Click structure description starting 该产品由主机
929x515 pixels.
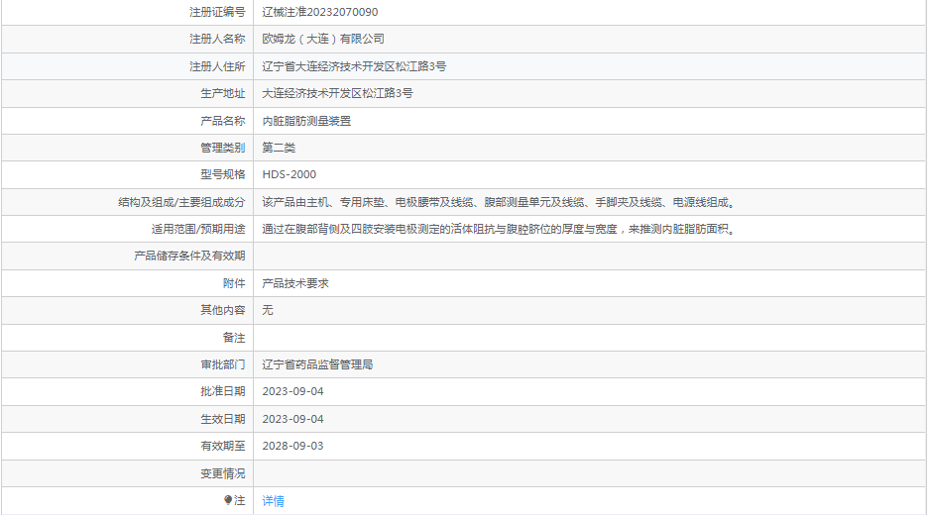click(499, 202)
